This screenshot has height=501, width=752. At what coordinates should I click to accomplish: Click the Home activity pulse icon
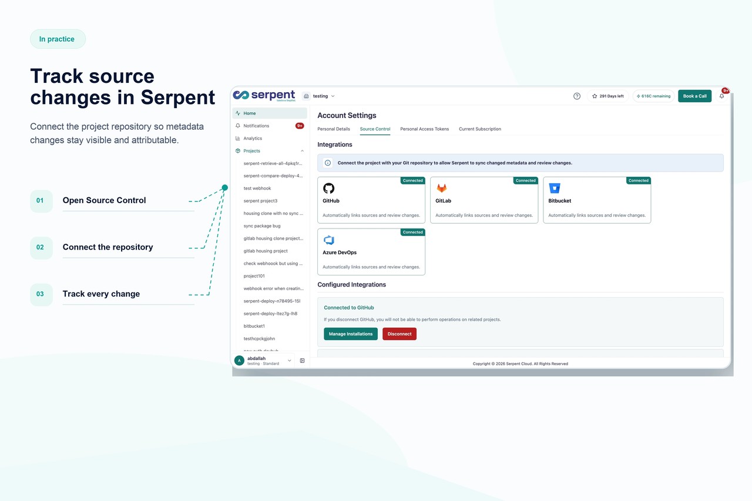point(238,113)
